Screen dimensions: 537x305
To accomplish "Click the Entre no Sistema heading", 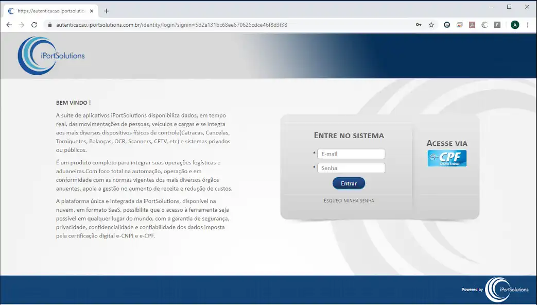I will tap(349, 135).
